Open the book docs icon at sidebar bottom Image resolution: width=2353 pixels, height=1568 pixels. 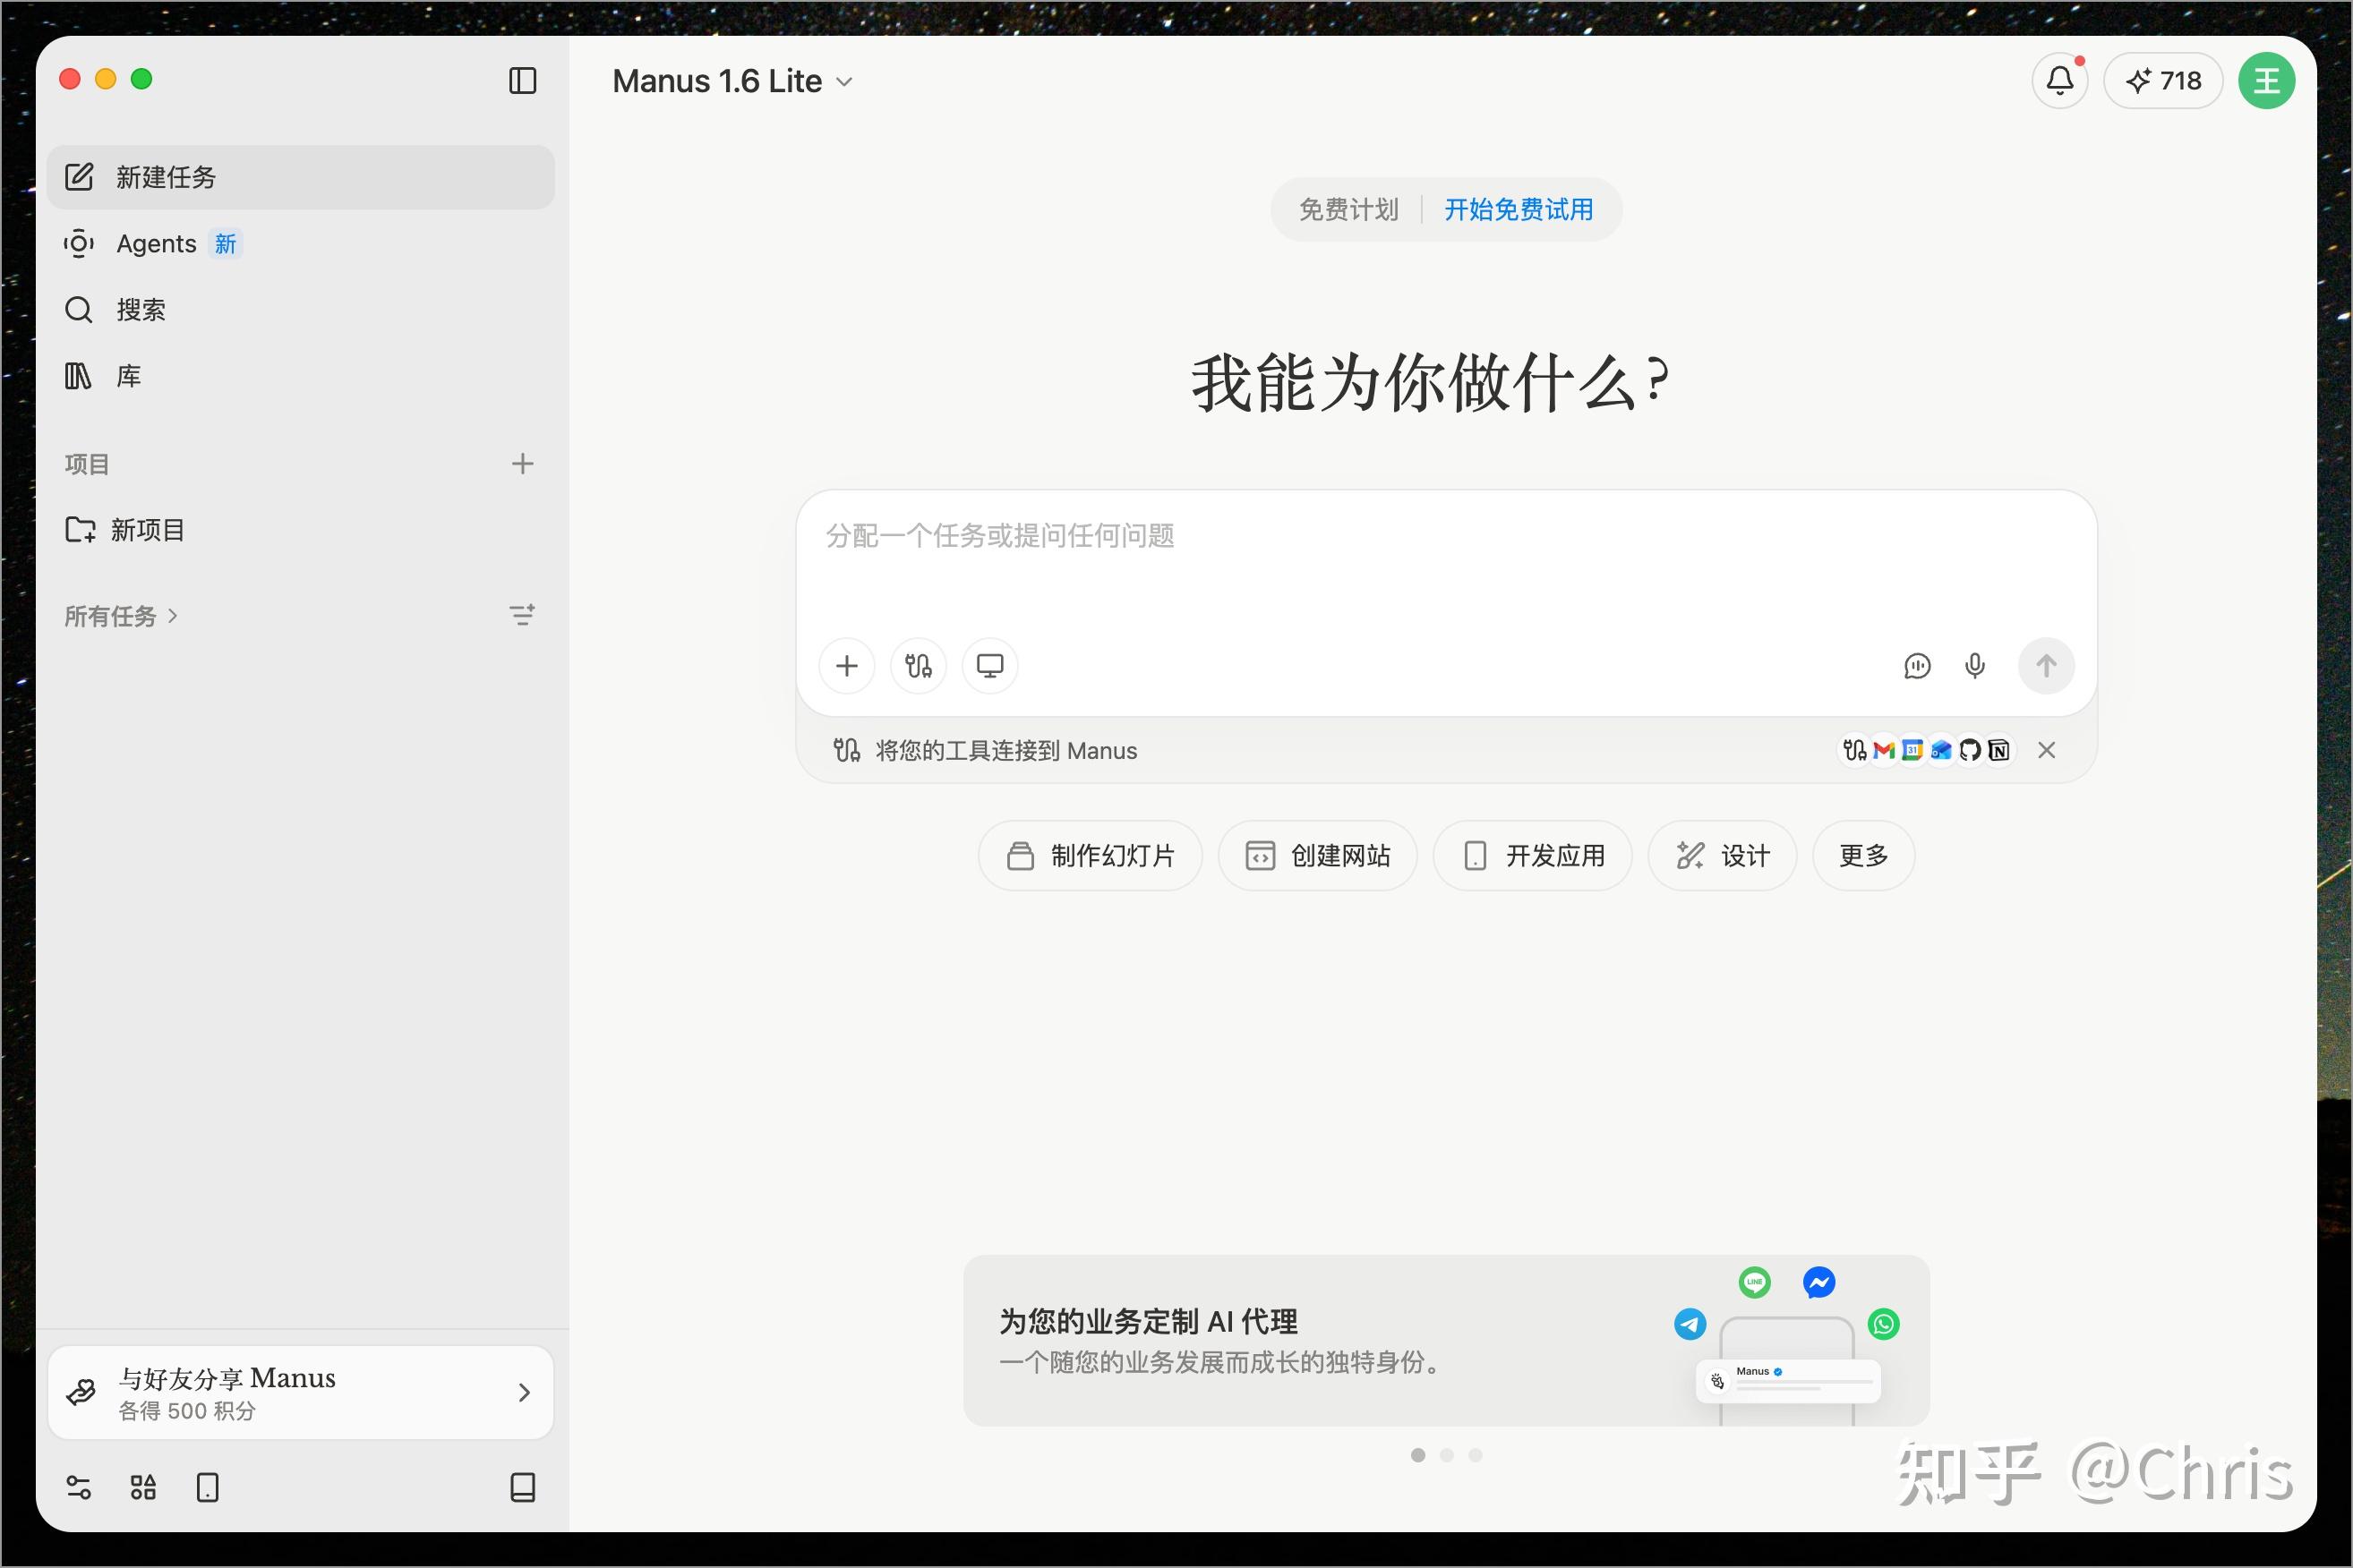coord(522,1487)
